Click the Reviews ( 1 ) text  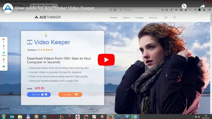[x=34, y=50]
